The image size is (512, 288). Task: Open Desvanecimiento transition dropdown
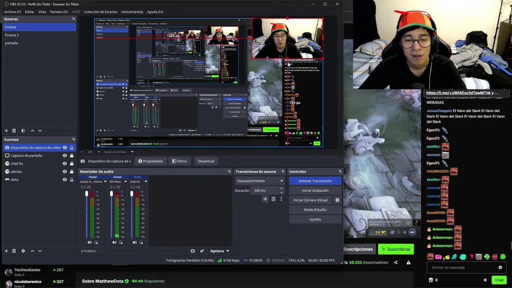pos(260,181)
